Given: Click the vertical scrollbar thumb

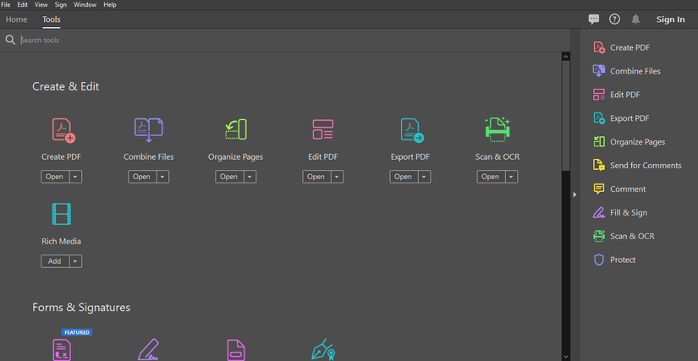Looking at the screenshot, I should (x=566, y=116).
